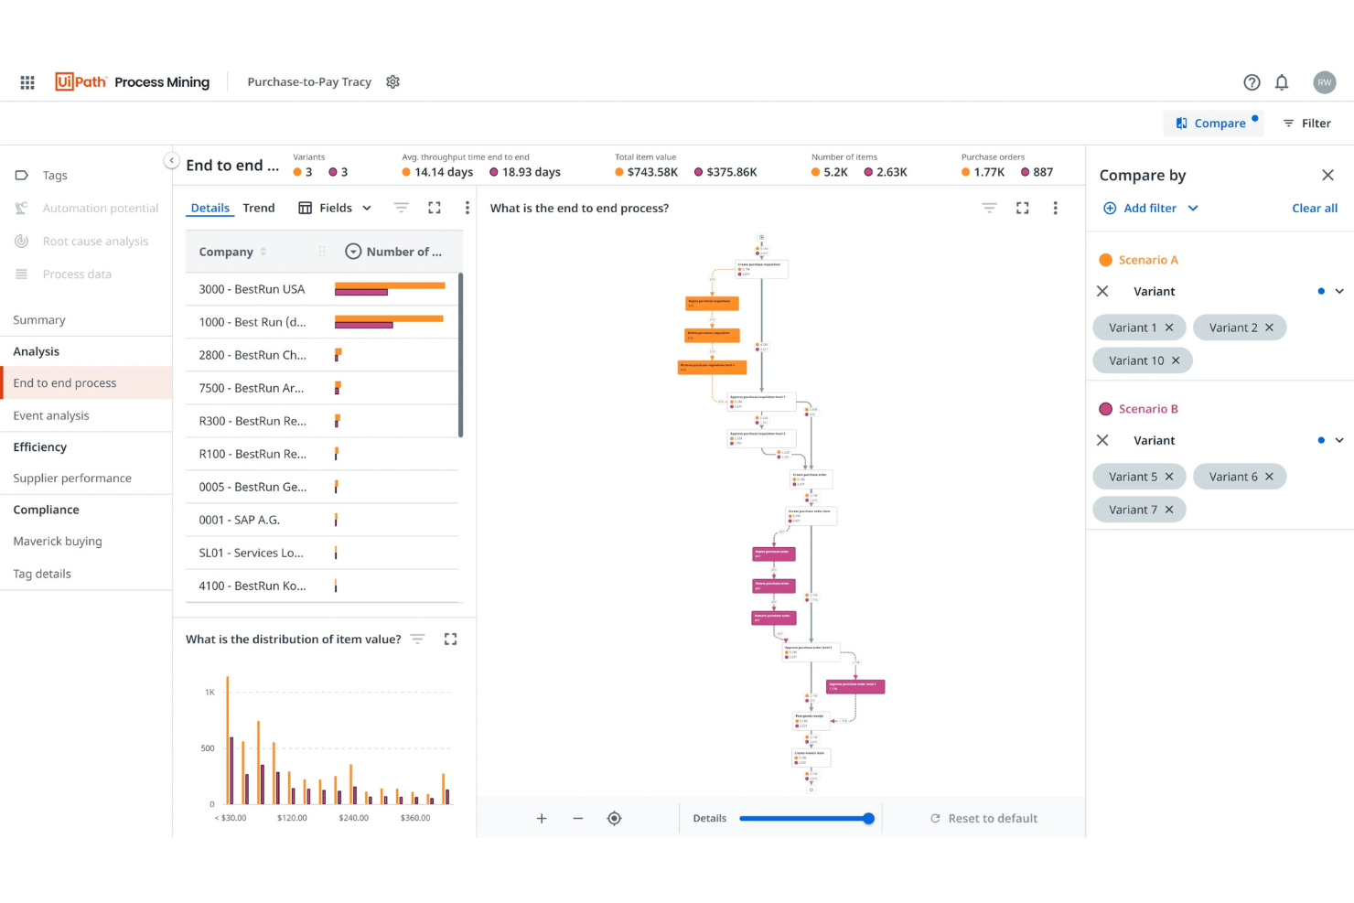
Task: Zoom out the process graph with minus
Action: click(x=578, y=818)
